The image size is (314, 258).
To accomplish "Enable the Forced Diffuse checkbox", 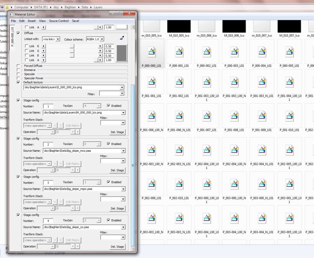I will point(18,66).
